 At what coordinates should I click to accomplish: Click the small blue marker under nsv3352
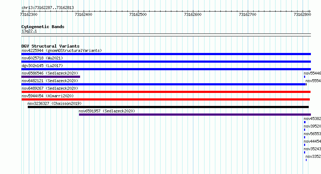(x=306, y=160)
